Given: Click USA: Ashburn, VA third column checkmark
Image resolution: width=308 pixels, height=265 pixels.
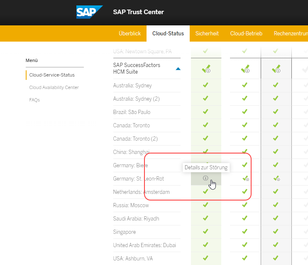Looking at the screenshot, I should click(x=276, y=258).
